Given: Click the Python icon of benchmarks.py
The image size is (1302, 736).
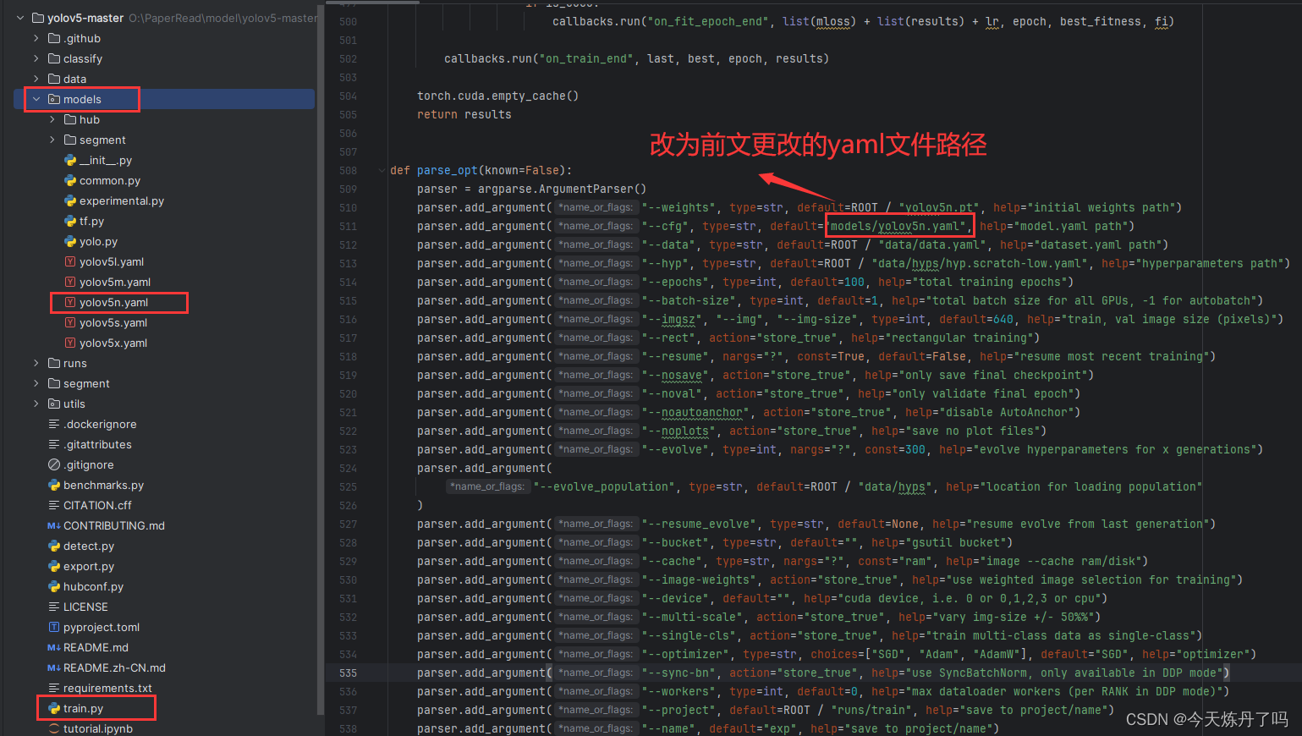Looking at the screenshot, I should point(54,485).
